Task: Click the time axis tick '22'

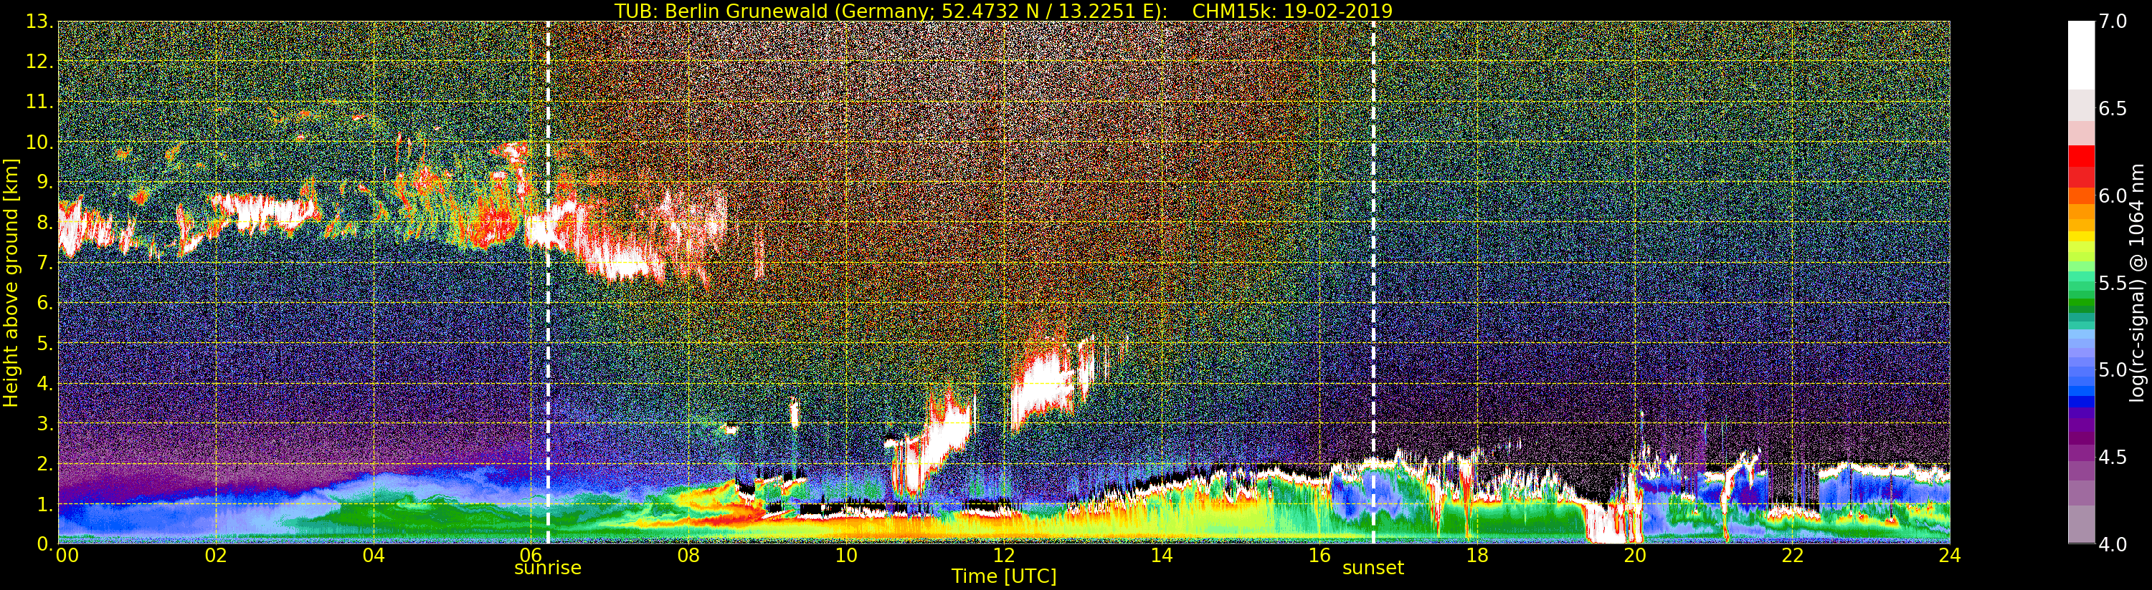Action: (1793, 556)
